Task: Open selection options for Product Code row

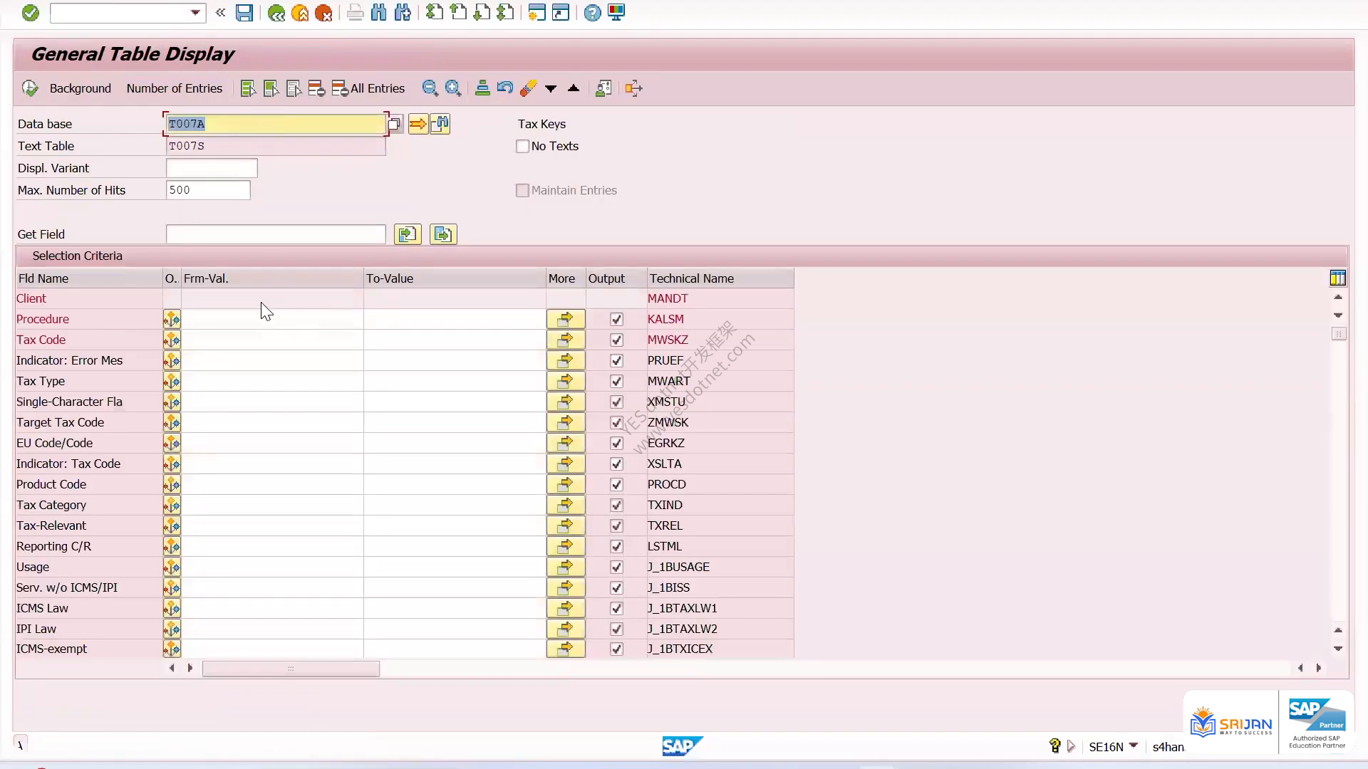Action: click(x=172, y=484)
